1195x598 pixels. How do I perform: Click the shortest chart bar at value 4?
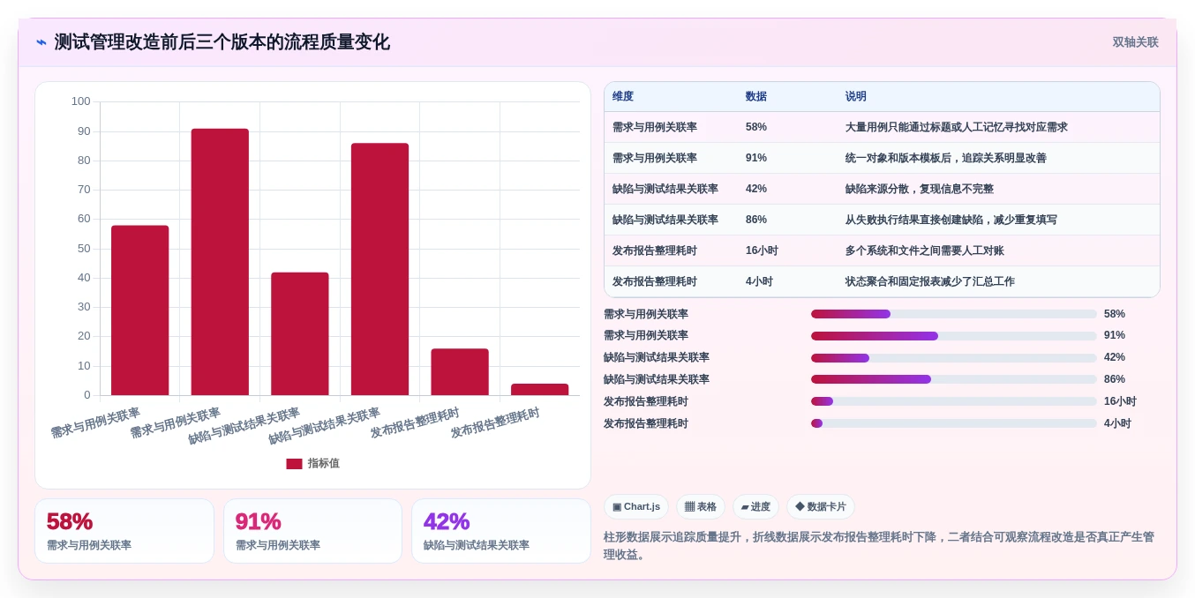click(x=540, y=389)
